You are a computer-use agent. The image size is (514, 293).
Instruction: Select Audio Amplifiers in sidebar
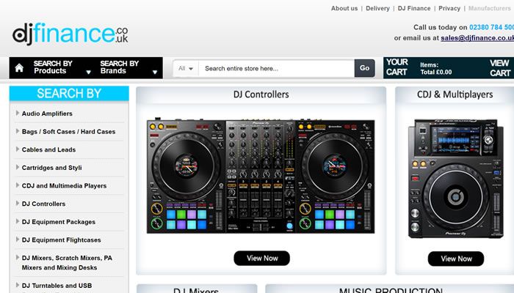(x=47, y=114)
